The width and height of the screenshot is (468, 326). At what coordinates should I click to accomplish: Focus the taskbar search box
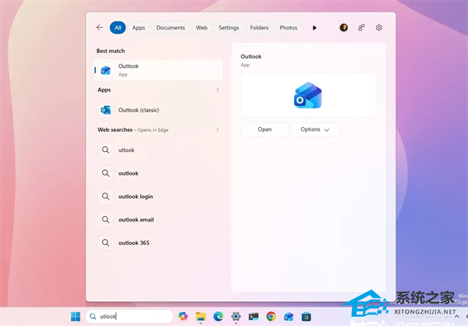[x=129, y=317]
